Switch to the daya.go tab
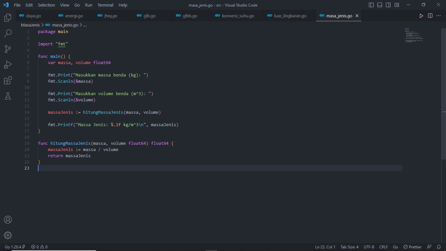This screenshot has width=446, height=251. (x=35, y=16)
